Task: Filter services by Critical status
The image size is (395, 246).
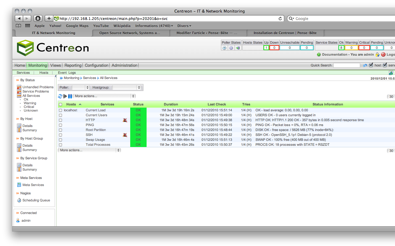Action: tap(29, 107)
